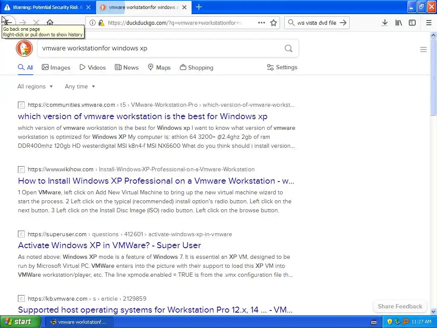Switch to News results

point(126,67)
